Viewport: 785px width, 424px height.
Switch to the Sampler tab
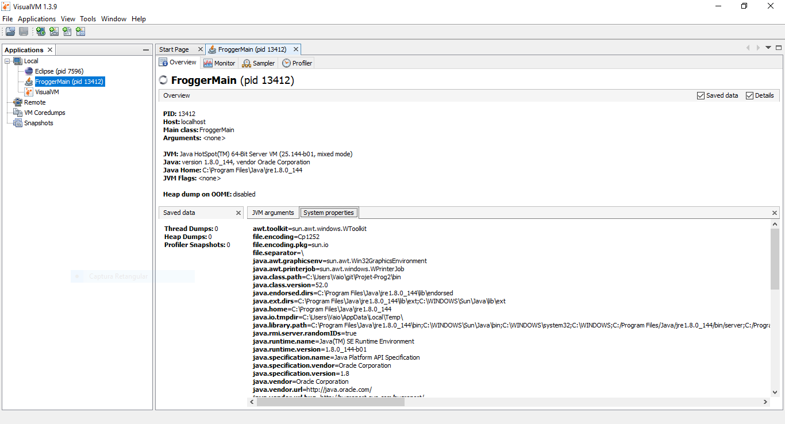[x=259, y=63]
